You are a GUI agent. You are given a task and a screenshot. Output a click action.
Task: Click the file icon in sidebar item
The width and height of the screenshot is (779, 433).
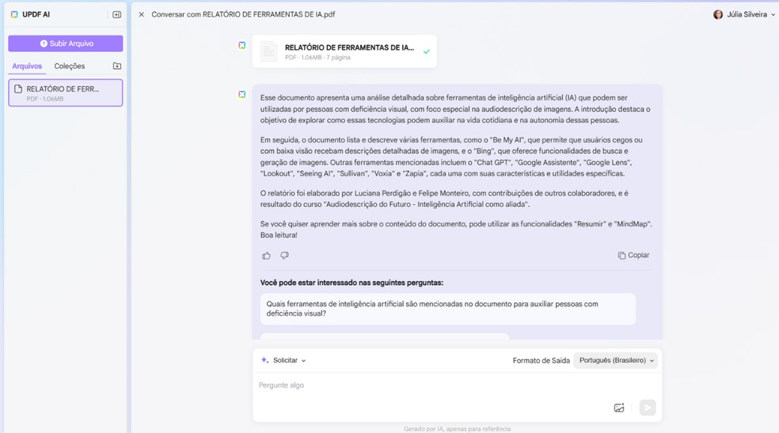click(x=18, y=89)
